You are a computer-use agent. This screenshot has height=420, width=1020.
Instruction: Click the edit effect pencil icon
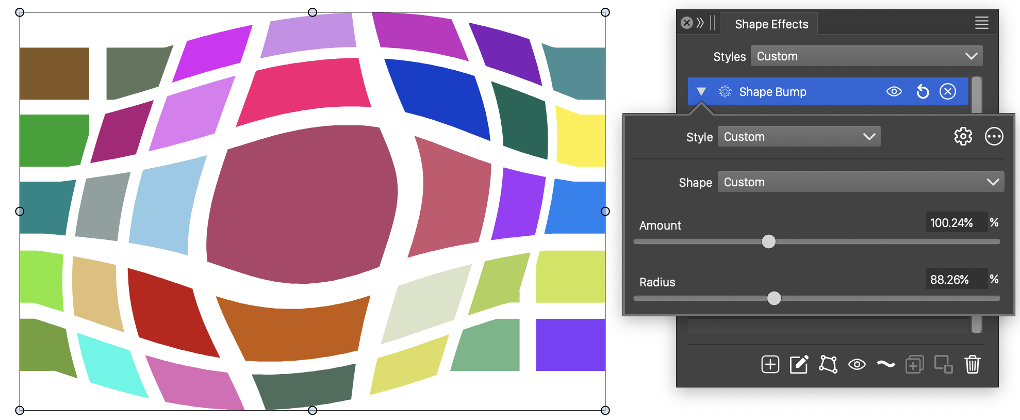(799, 364)
